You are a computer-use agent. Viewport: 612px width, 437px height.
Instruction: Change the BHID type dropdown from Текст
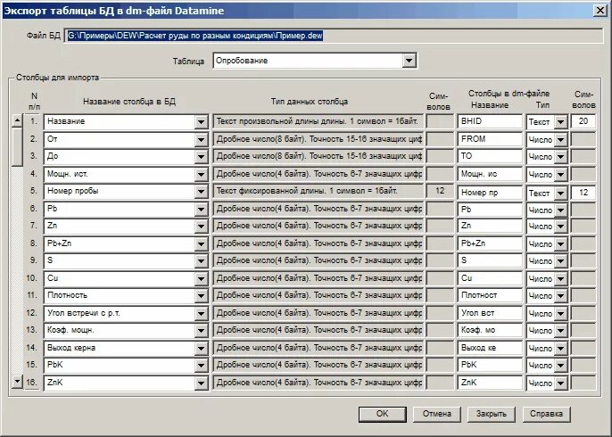[560, 122]
